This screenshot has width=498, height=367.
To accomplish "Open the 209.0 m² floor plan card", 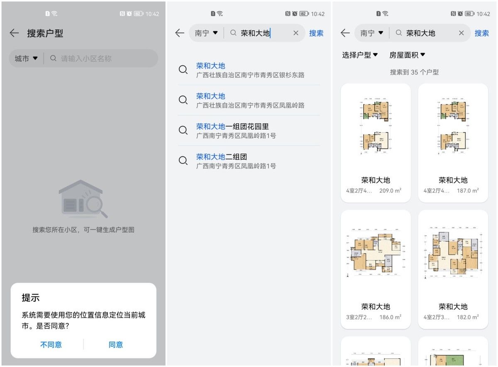I will coord(376,143).
